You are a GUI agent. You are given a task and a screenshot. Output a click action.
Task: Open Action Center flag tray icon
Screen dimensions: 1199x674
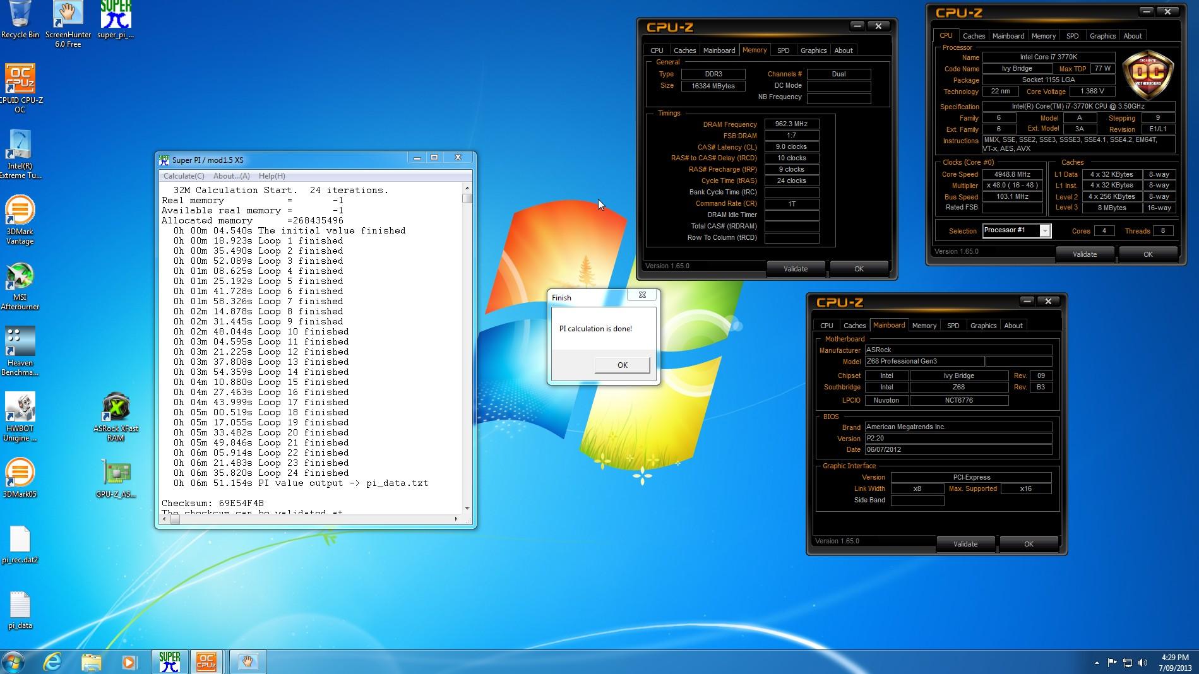1113,663
